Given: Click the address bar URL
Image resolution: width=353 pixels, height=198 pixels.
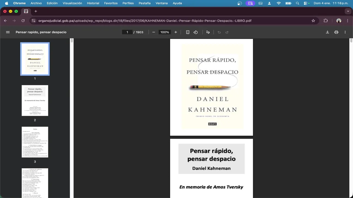Looking at the screenshot, I should pyautogui.click(x=145, y=21).
